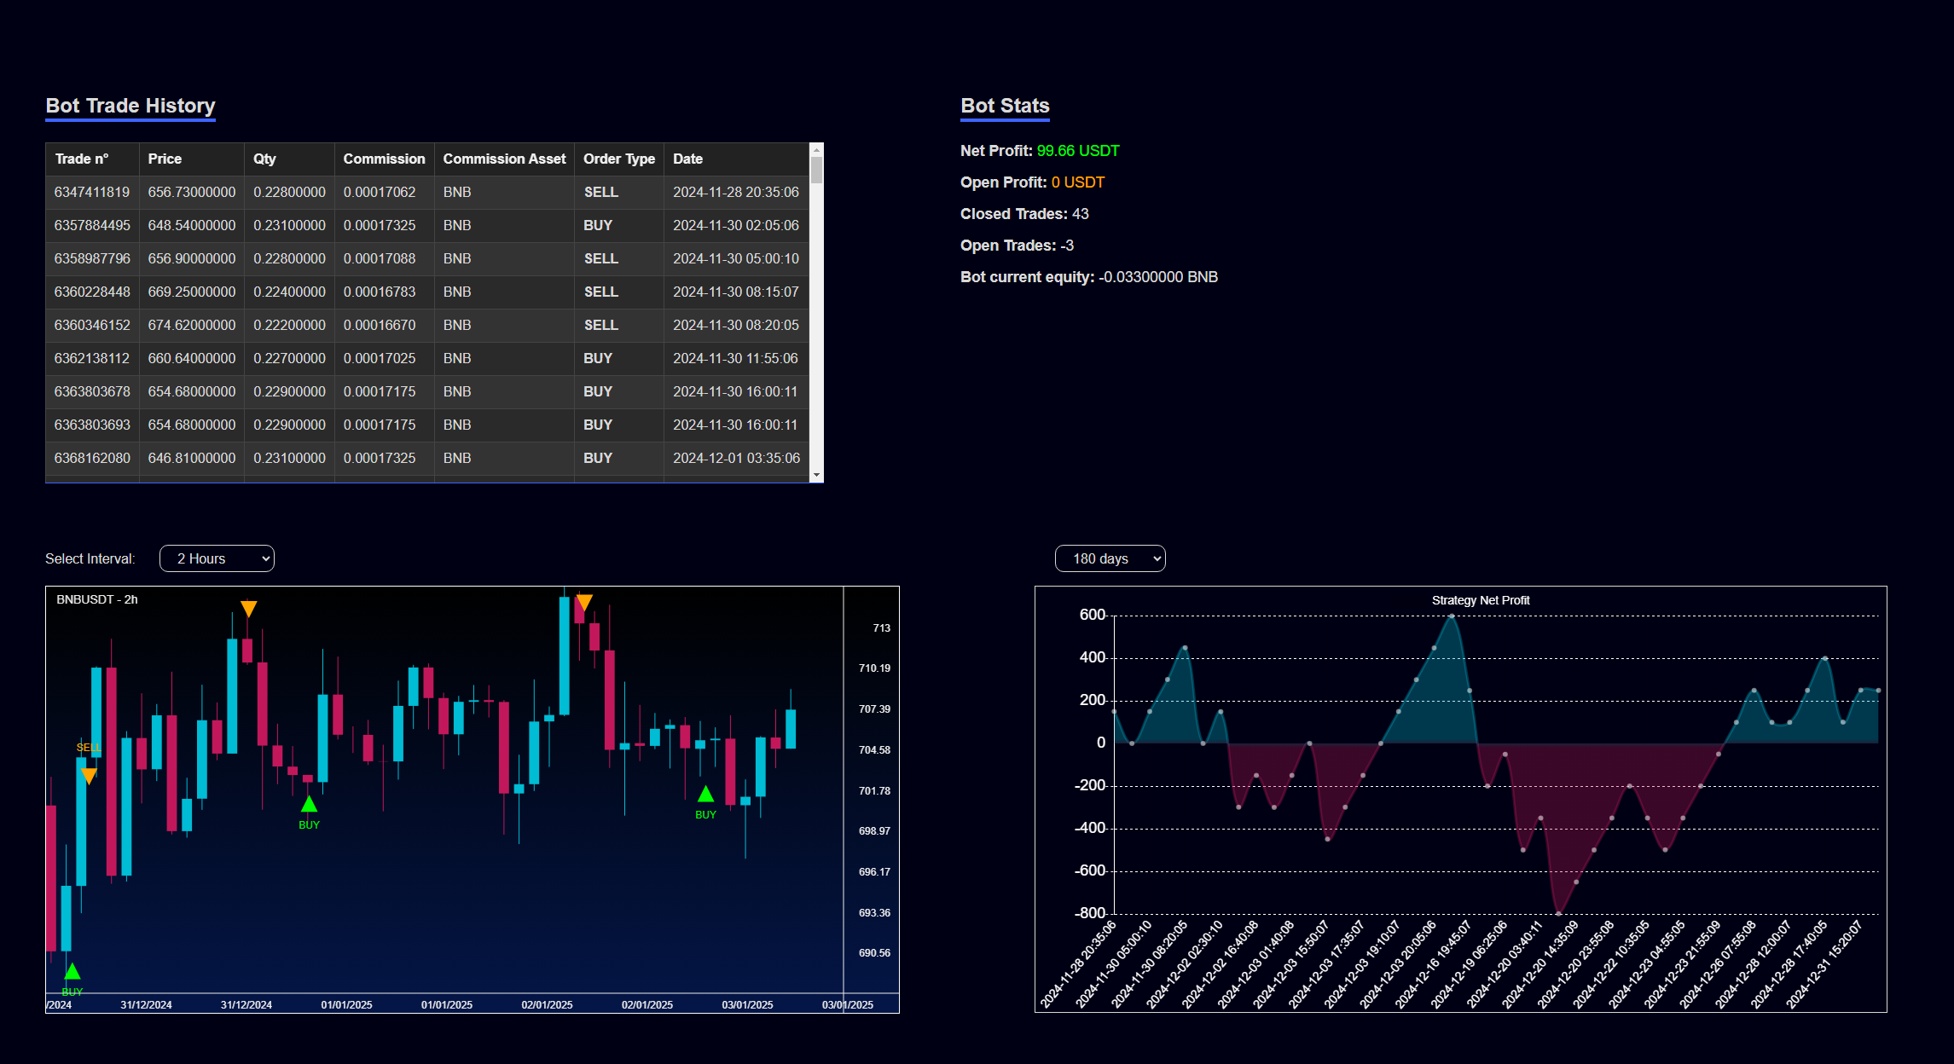Click the Commission Asset column header
Screen dimensions: 1954x1064
click(504, 159)
